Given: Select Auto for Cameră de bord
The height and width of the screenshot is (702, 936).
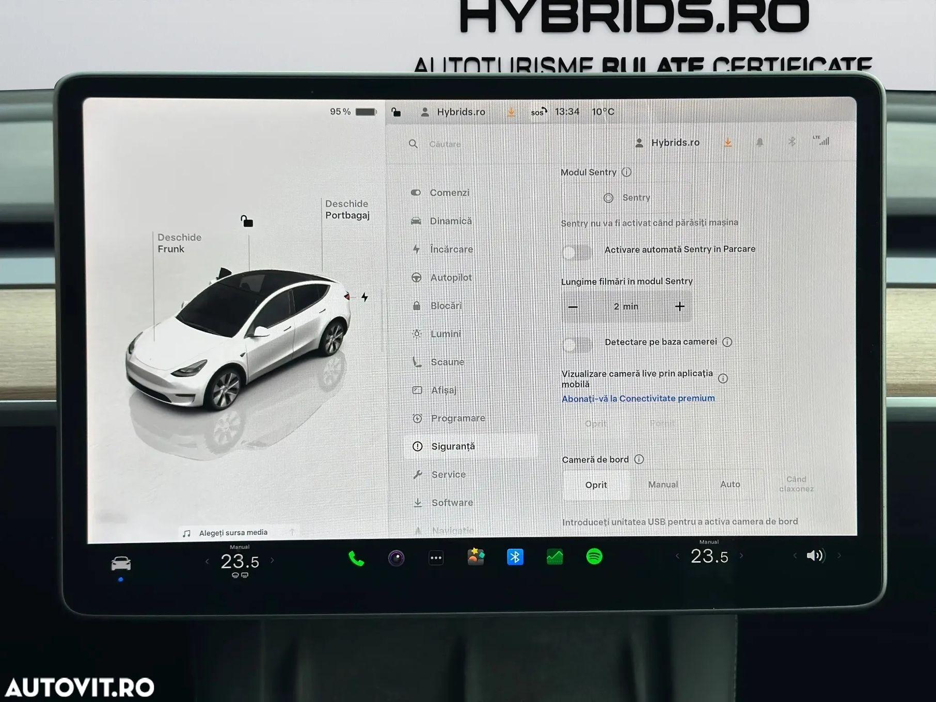Looking at the screenshot, I should click(x=729, y=484).
